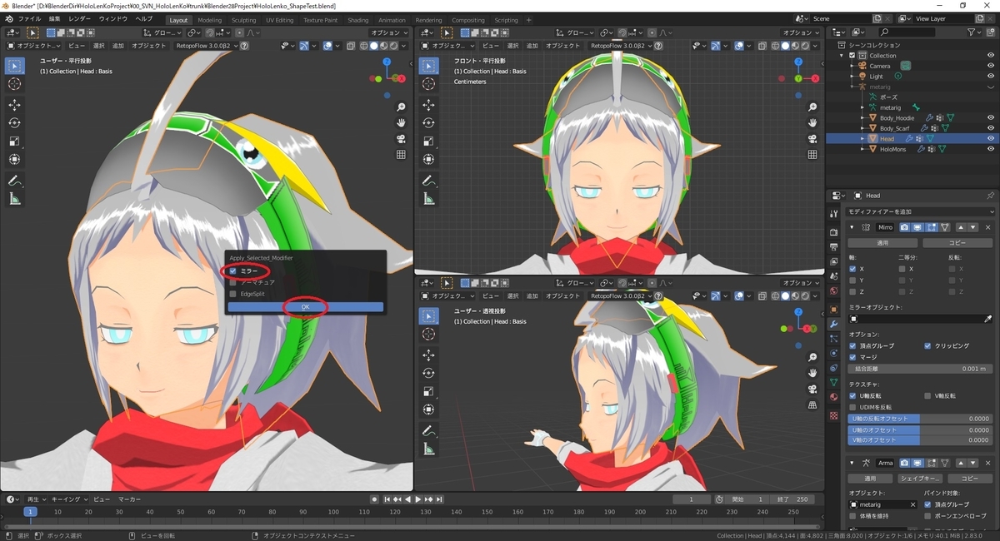Hide Body_Hoodie with its eye icon

[991, 118]
